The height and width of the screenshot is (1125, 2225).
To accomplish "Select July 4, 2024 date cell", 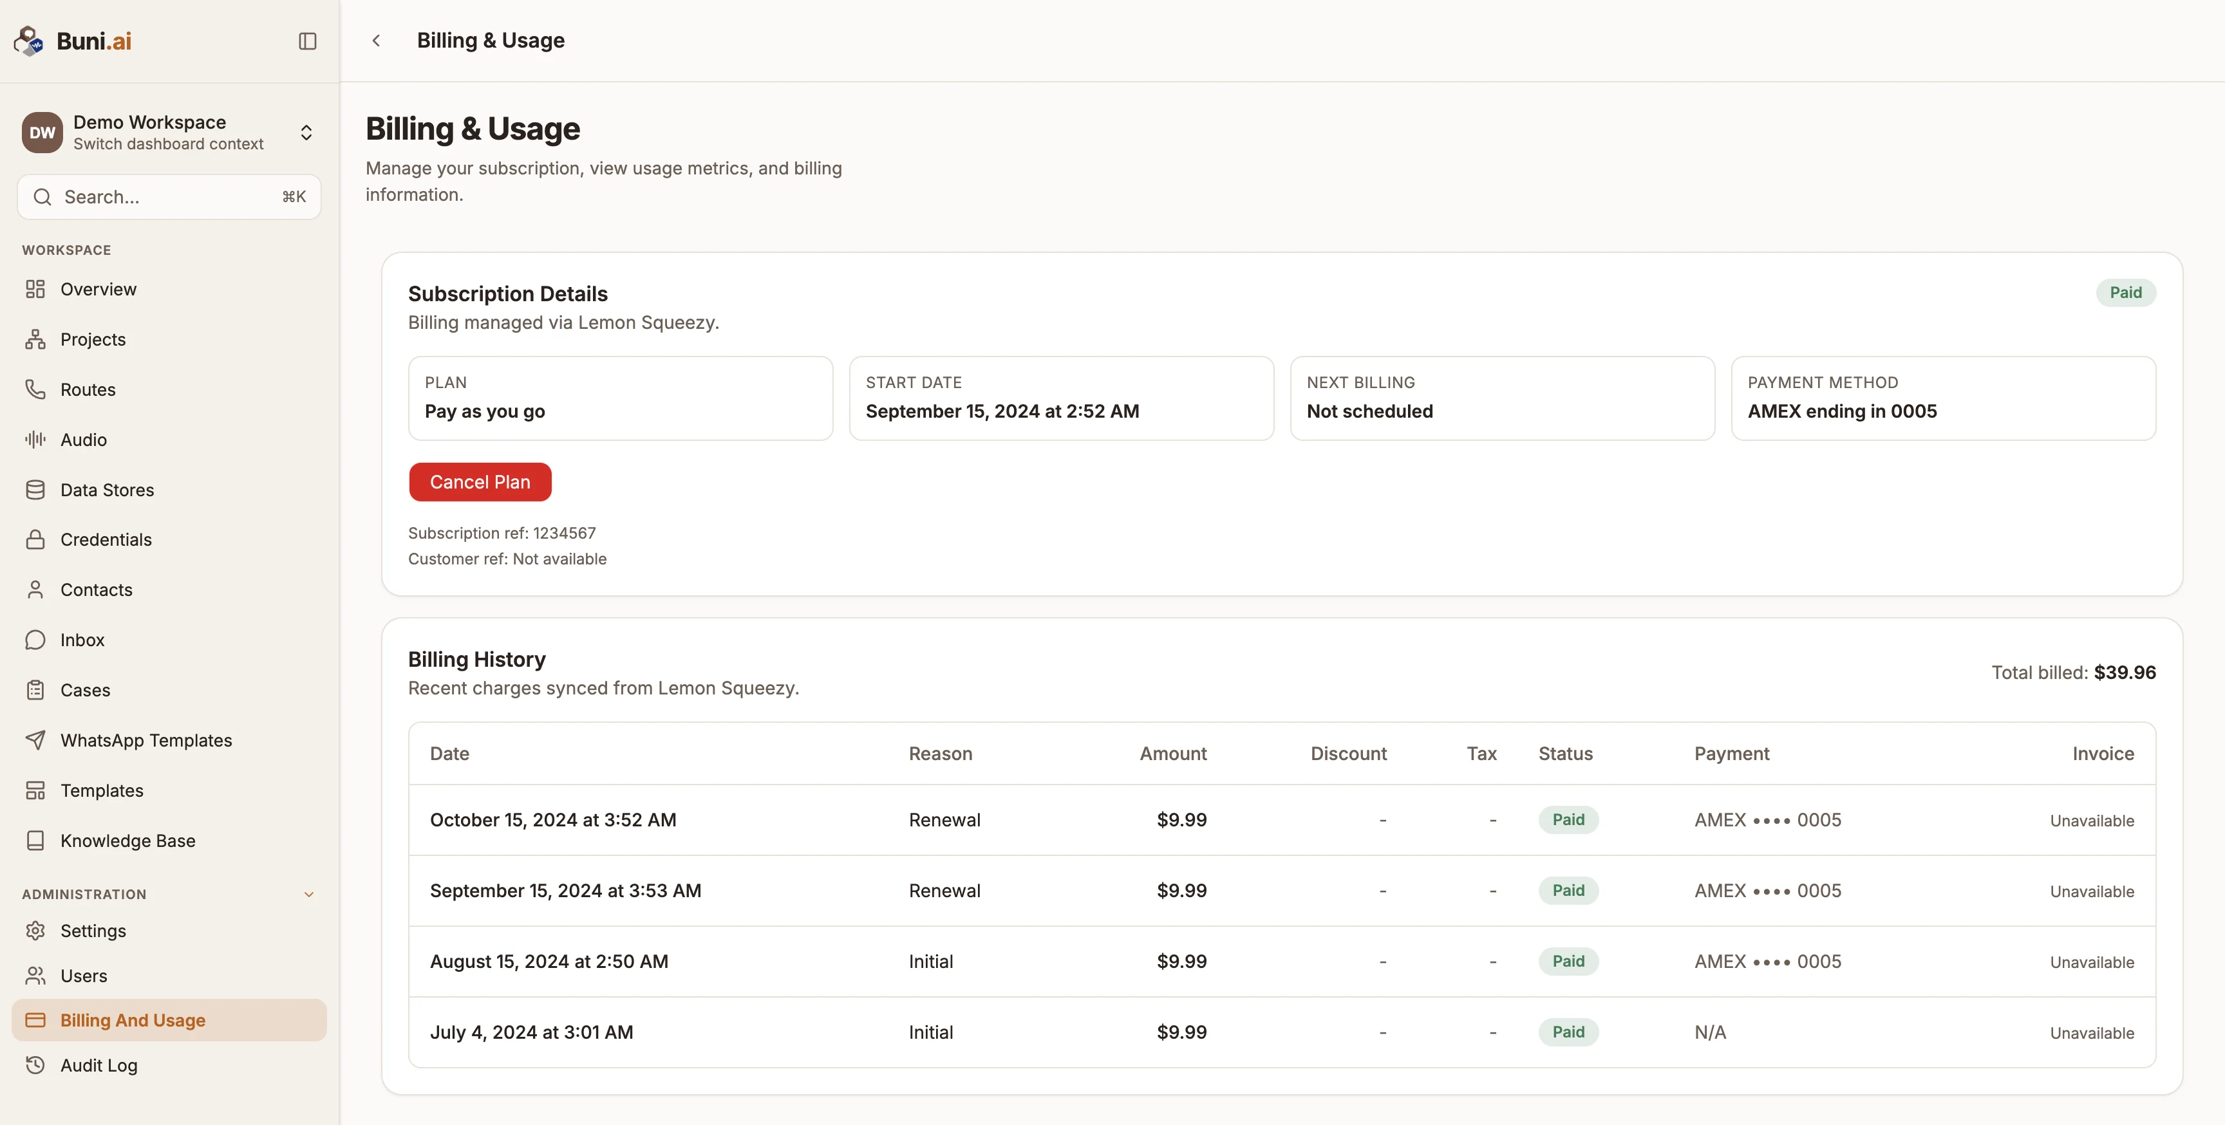I will 531,1032.
